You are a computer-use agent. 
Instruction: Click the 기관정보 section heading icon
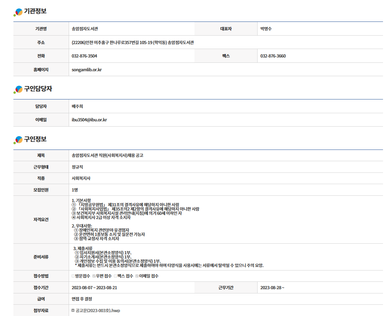[18, 12]
